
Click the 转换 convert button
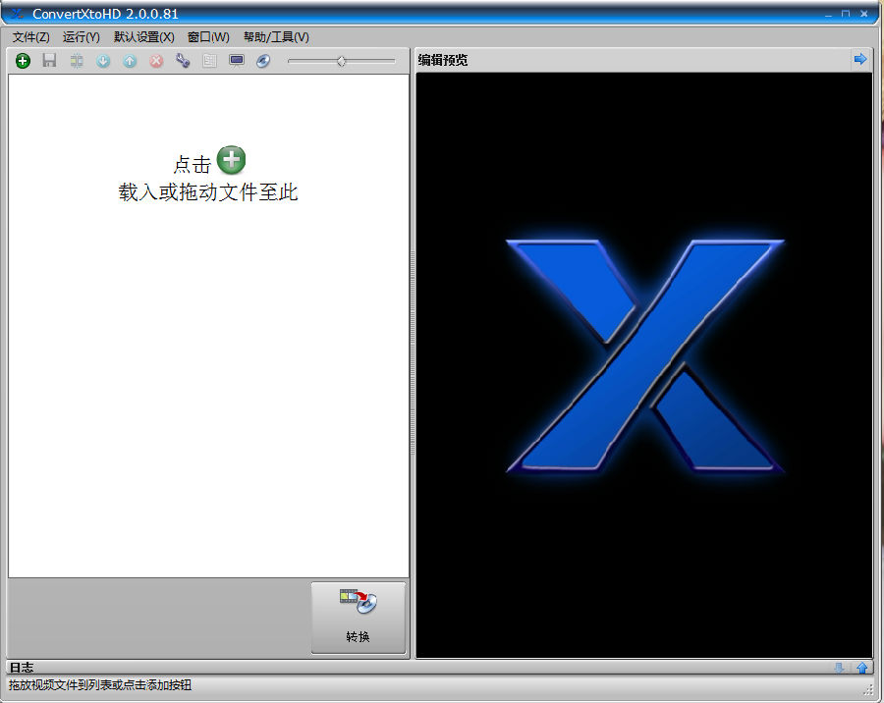(x=358, y=618)
